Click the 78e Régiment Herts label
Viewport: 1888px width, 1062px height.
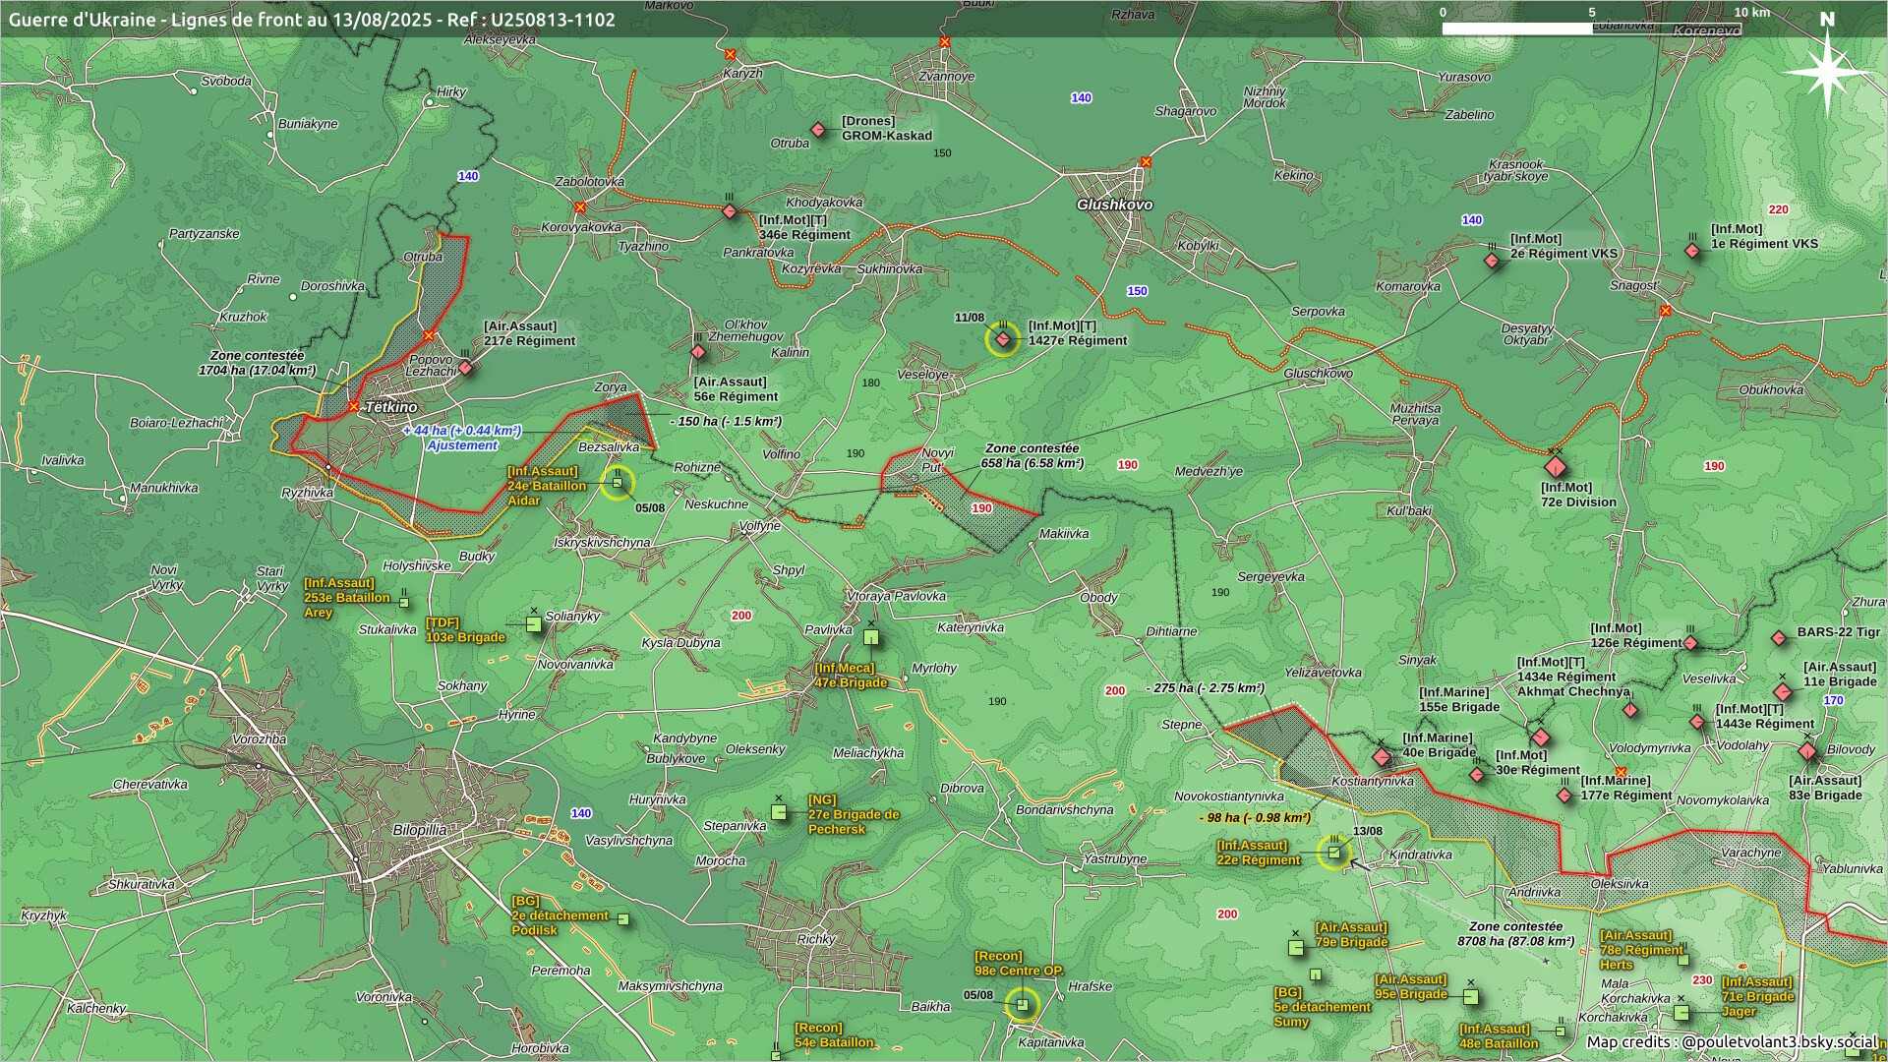click(1641, 950)
